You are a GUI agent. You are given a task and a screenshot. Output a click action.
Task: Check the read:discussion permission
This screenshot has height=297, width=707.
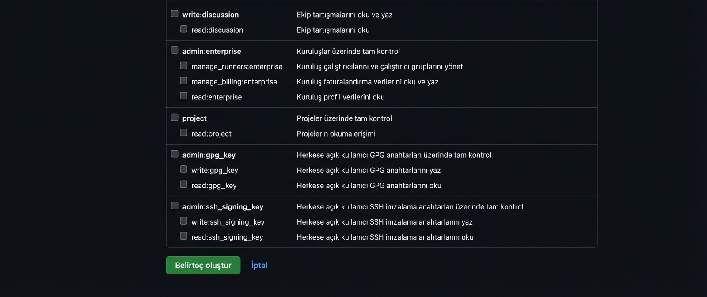point(183,29)
